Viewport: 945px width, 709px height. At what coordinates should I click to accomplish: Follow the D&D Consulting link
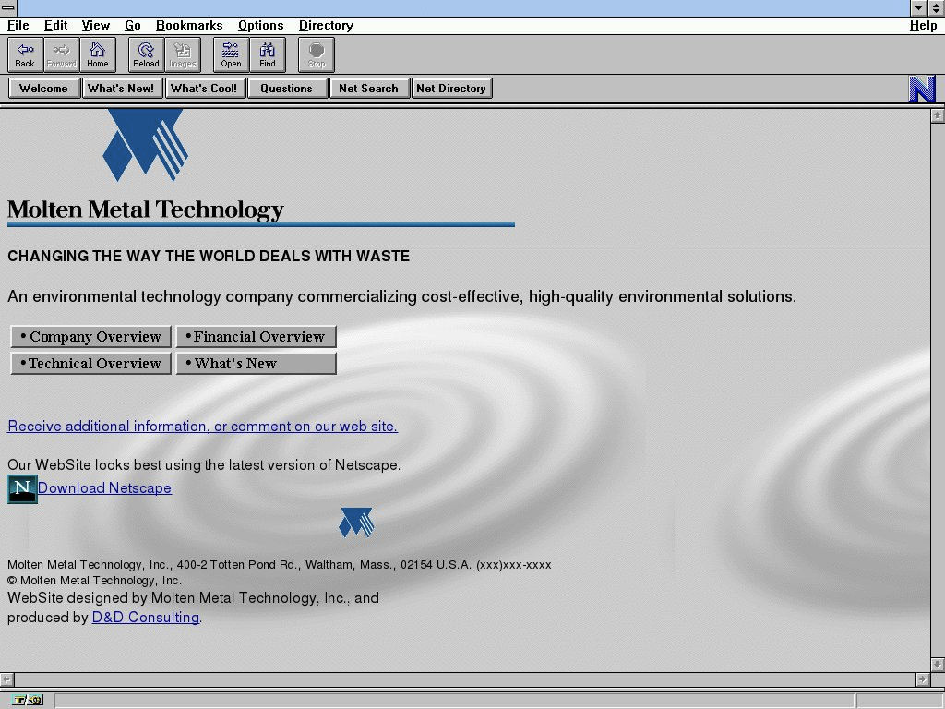[145, 618]
